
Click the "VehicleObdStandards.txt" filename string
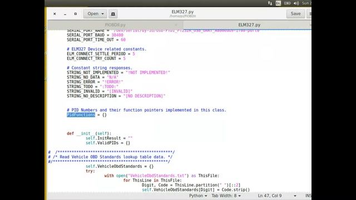(158, 176)
